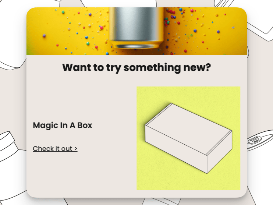Click the right end face of the box
The height and width of the screenshot is (205, 273).
[x=220, y=152]
